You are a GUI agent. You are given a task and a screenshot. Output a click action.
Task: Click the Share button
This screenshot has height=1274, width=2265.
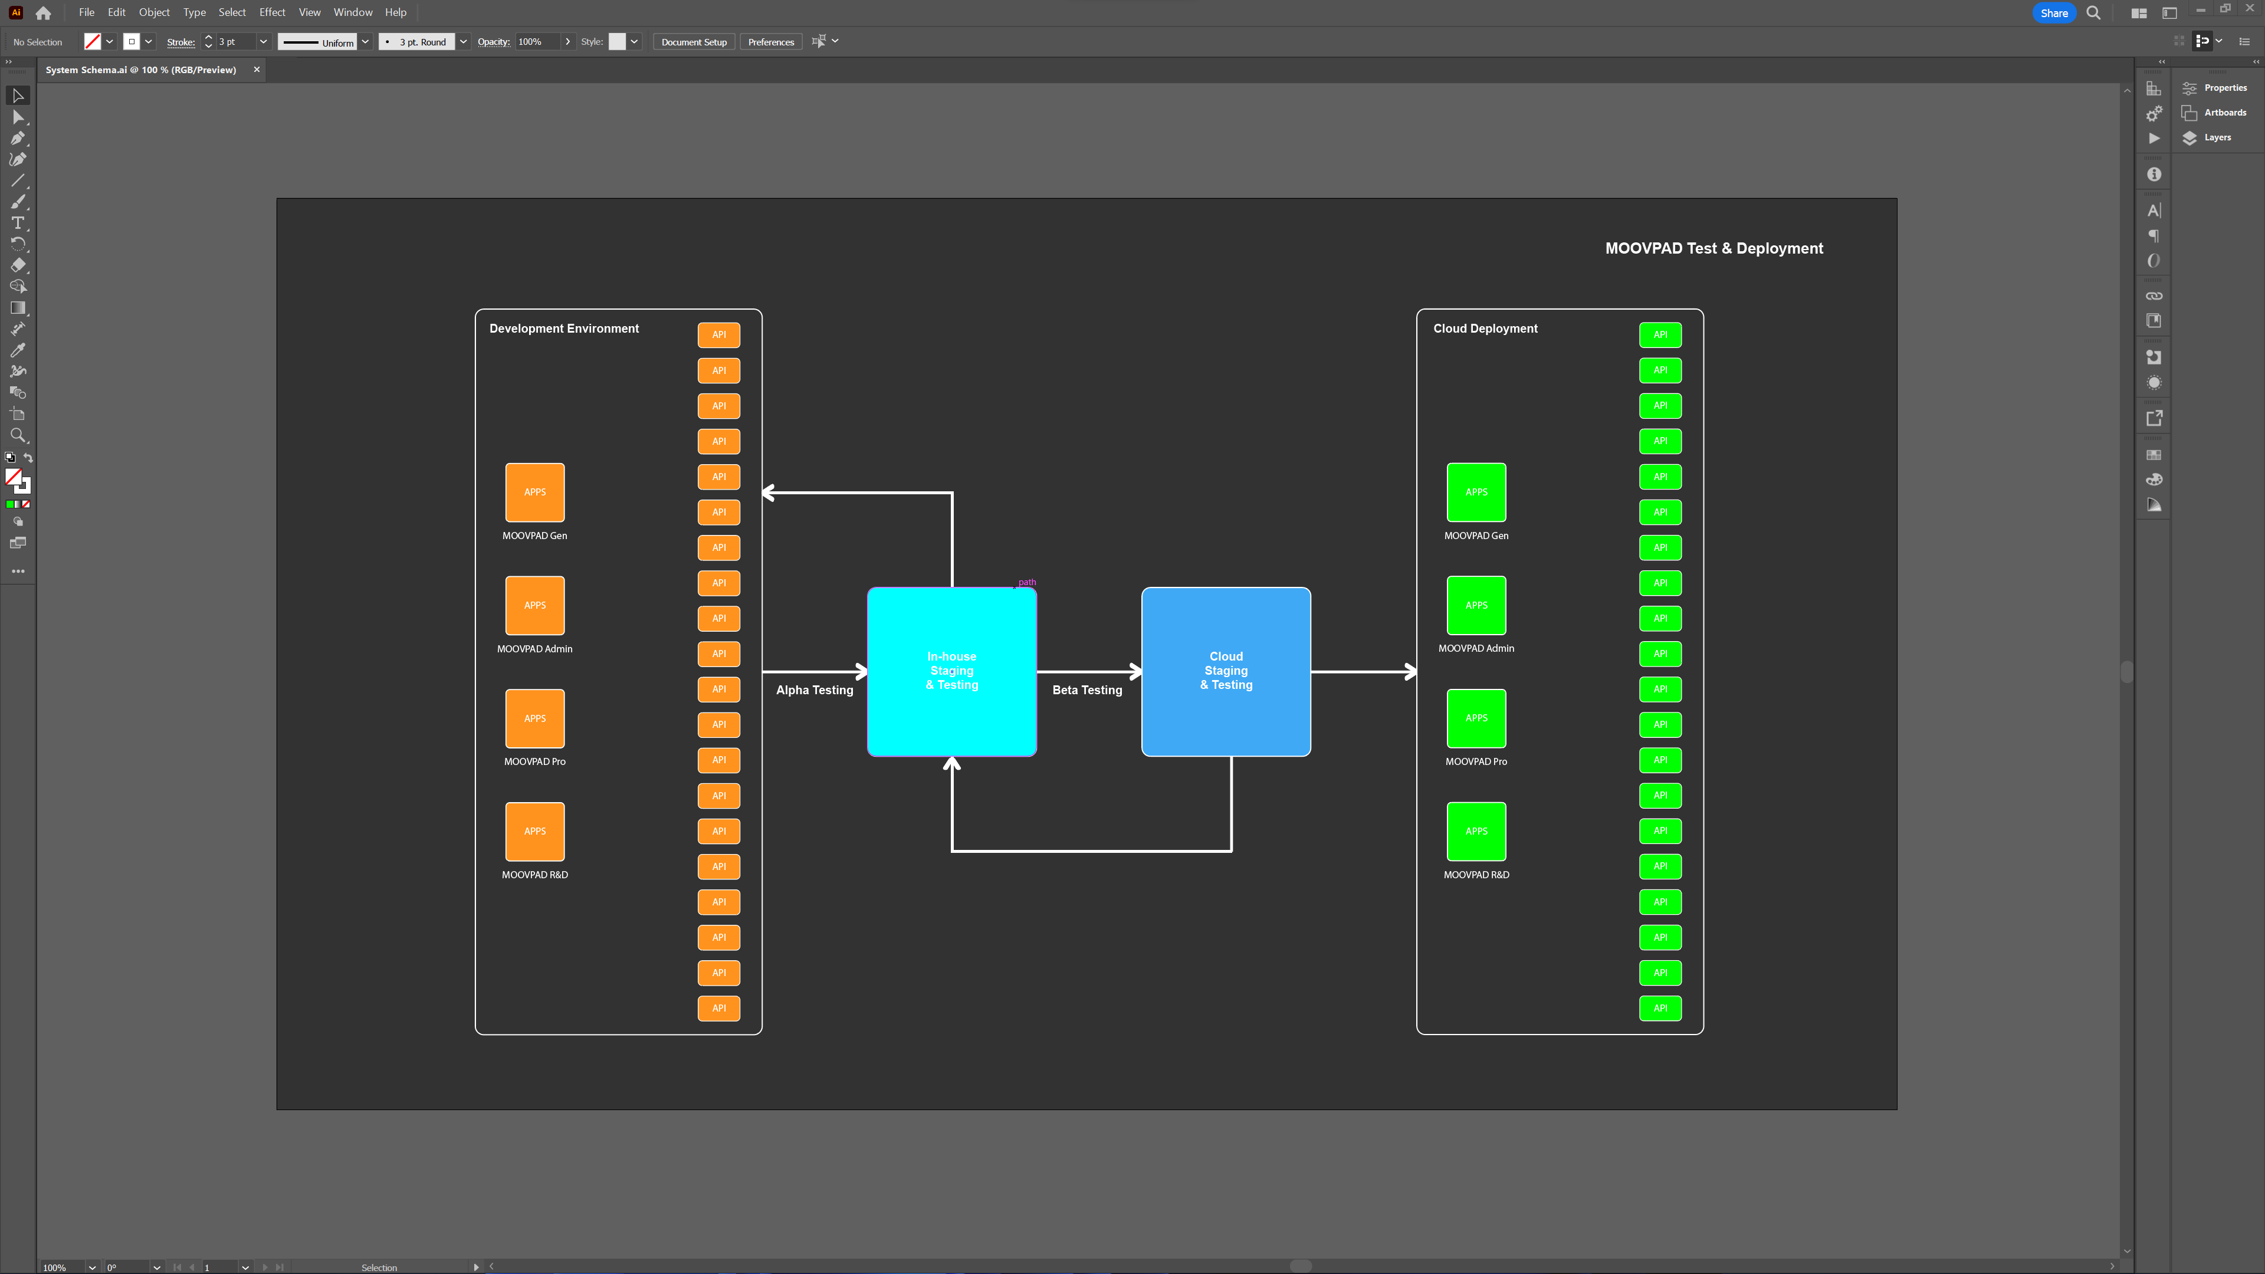(2054, 13)
